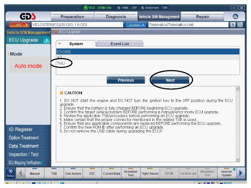Click left arrow on bottom toolbar
The width and height of the screenshot is (251, 188).
20,173
